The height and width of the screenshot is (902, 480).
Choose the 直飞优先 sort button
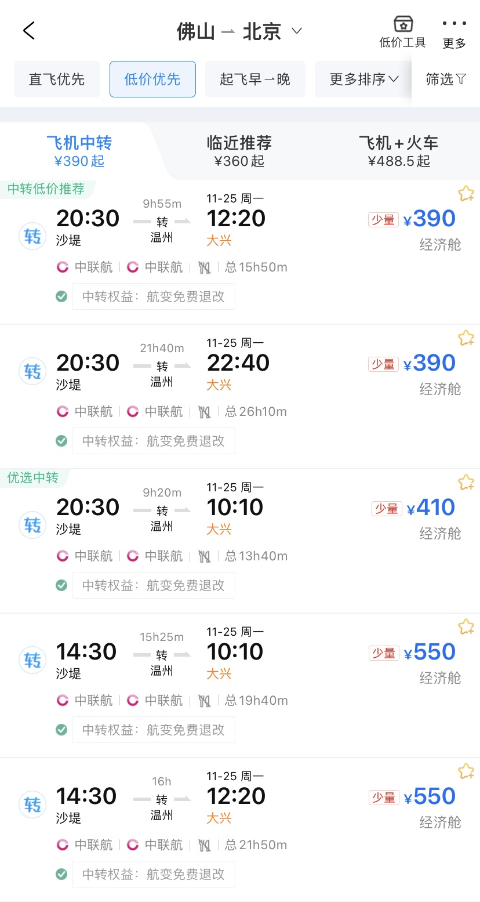click(x=57, y=79)
